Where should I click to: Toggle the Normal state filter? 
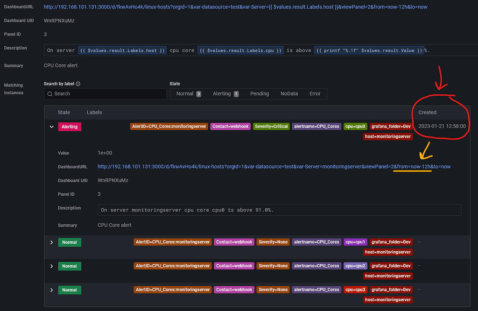[x=185, y=93]
